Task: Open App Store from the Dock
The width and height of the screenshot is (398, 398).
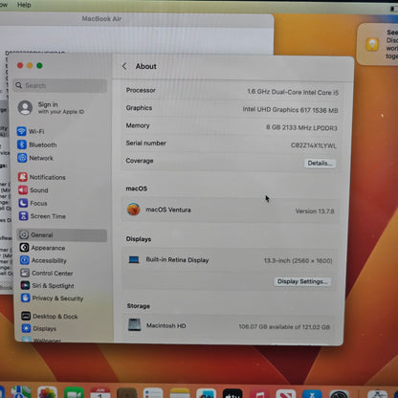Action: coord(312,394)
